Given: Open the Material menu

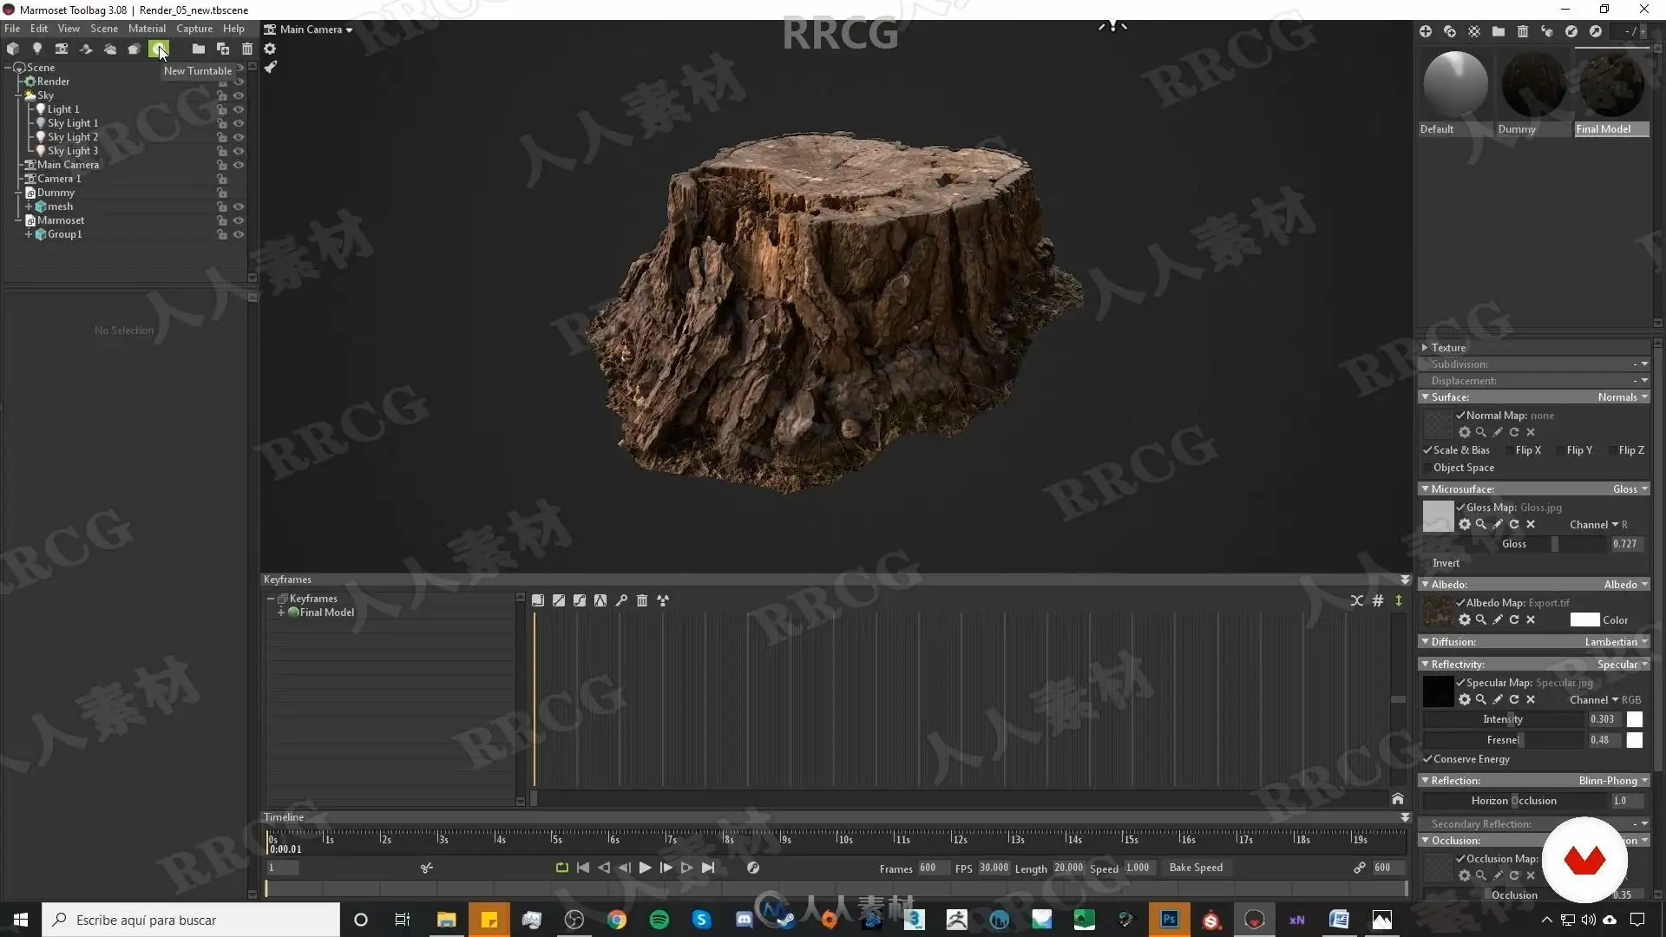Looking at the screenshot, I should pos(147,29).
